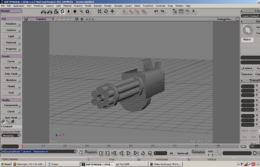Open the command history dropdown arrow
Image resolution: width=260 pixels, height=167 pixels.
coord(75,151)
